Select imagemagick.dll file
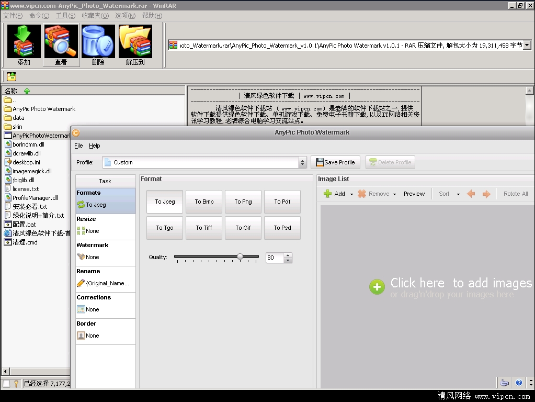535x402 pixels. 28,171
